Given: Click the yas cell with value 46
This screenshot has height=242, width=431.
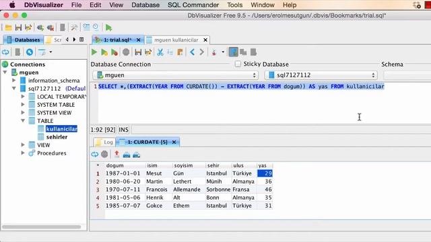Looking at the screenshot, I should pos(265,190).
